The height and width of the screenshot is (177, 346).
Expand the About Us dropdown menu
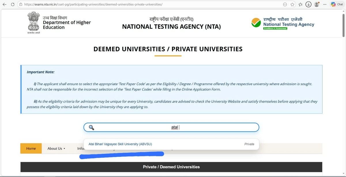(56, 148)
